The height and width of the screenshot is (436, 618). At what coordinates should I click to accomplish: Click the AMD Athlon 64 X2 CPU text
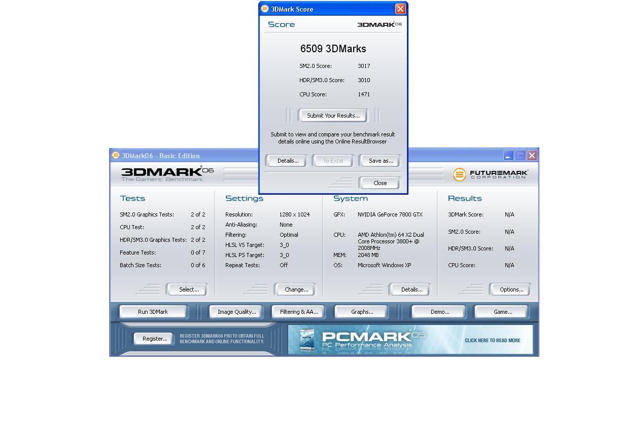point(391,241)
